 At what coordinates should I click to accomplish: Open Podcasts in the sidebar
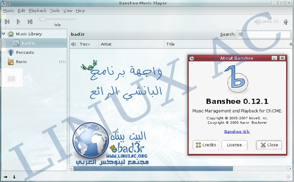[x=25, y=52]
